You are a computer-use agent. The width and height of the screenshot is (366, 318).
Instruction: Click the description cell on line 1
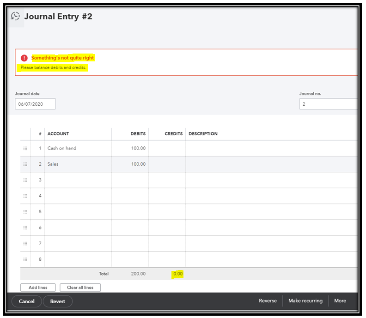click(272, 148)
